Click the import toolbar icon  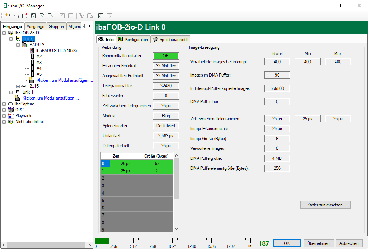click(42, 16)
